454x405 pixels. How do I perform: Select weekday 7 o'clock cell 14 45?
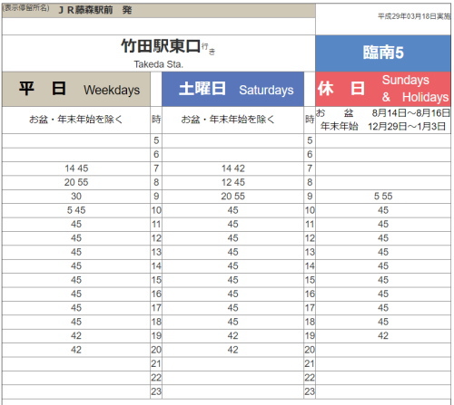pyautogui.click(x=76, y=169)
